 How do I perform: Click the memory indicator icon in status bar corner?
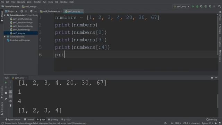tap(220, 123)
